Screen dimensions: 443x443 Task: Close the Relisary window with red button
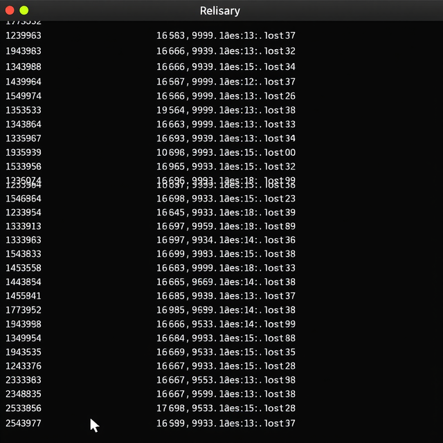point(10,10)
